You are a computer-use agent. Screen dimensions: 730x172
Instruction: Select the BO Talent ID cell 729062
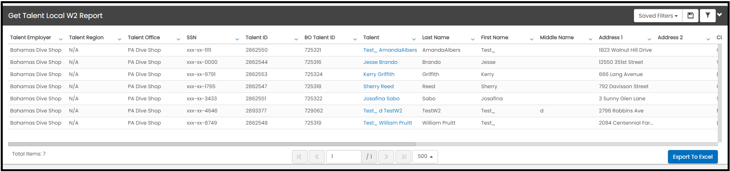(314, 111)
